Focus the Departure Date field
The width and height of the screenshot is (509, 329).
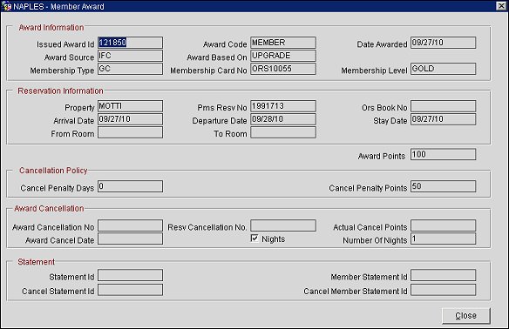283,119
